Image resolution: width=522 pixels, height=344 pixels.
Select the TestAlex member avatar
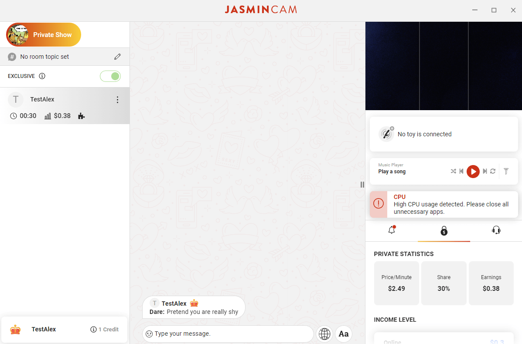tap(16, 99)
